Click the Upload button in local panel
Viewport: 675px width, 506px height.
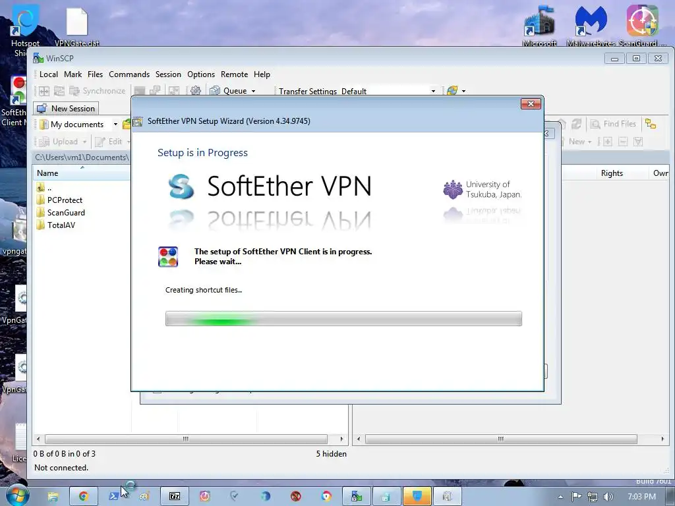pyautogui.click(x=59, y=142)
